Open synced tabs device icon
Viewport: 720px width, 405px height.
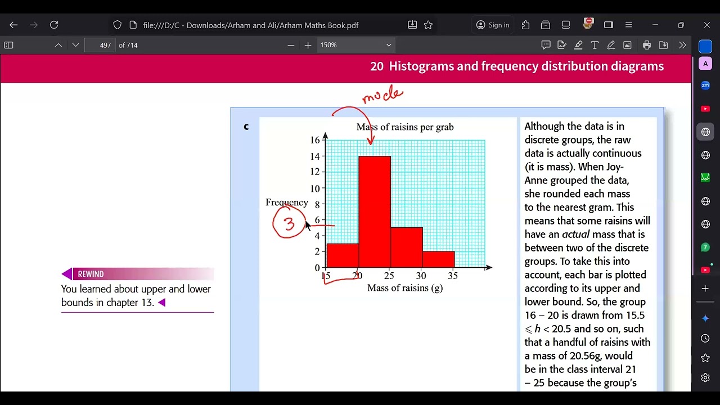(x=566, y=25)
